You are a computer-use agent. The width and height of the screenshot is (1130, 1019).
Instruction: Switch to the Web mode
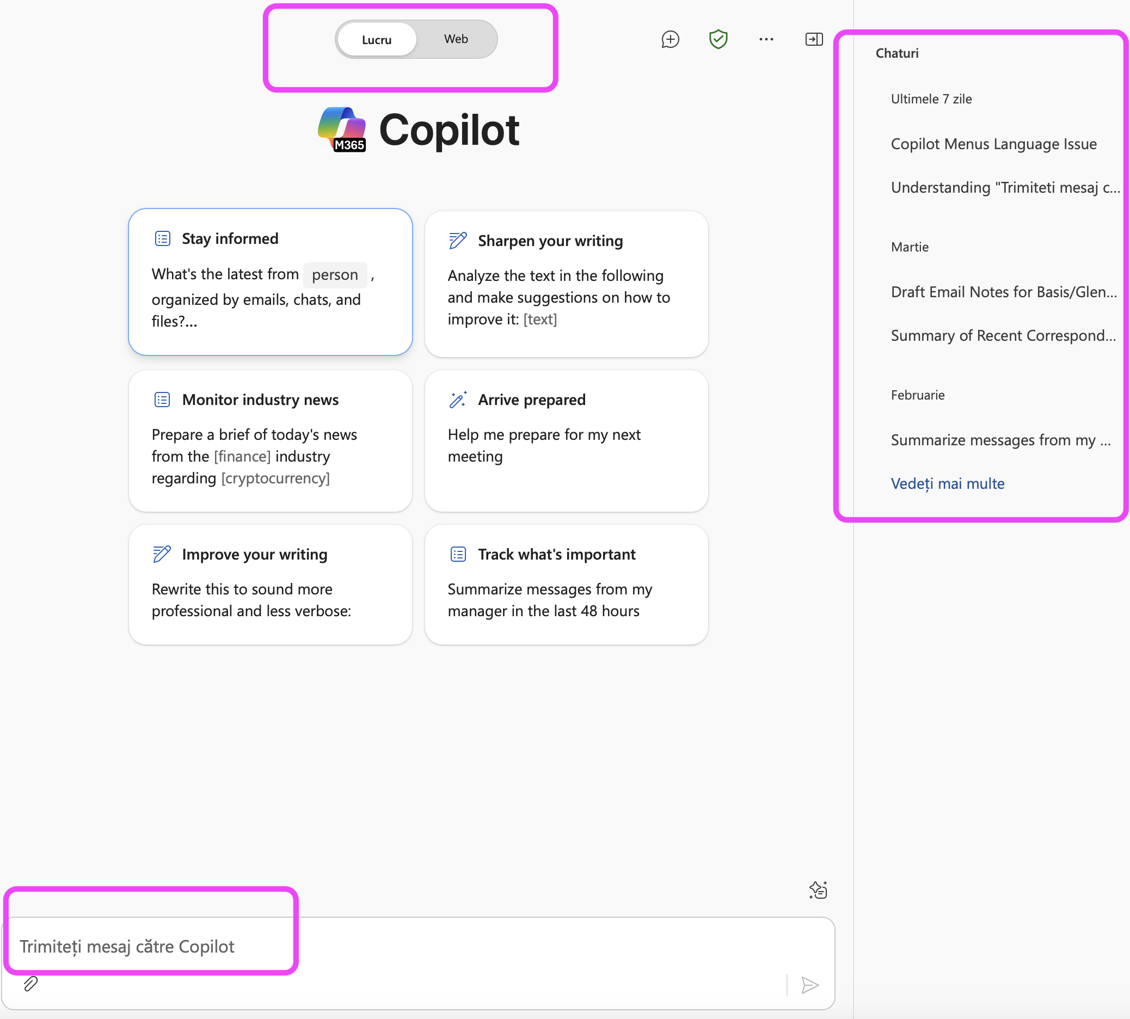click(x=456, y=39)
